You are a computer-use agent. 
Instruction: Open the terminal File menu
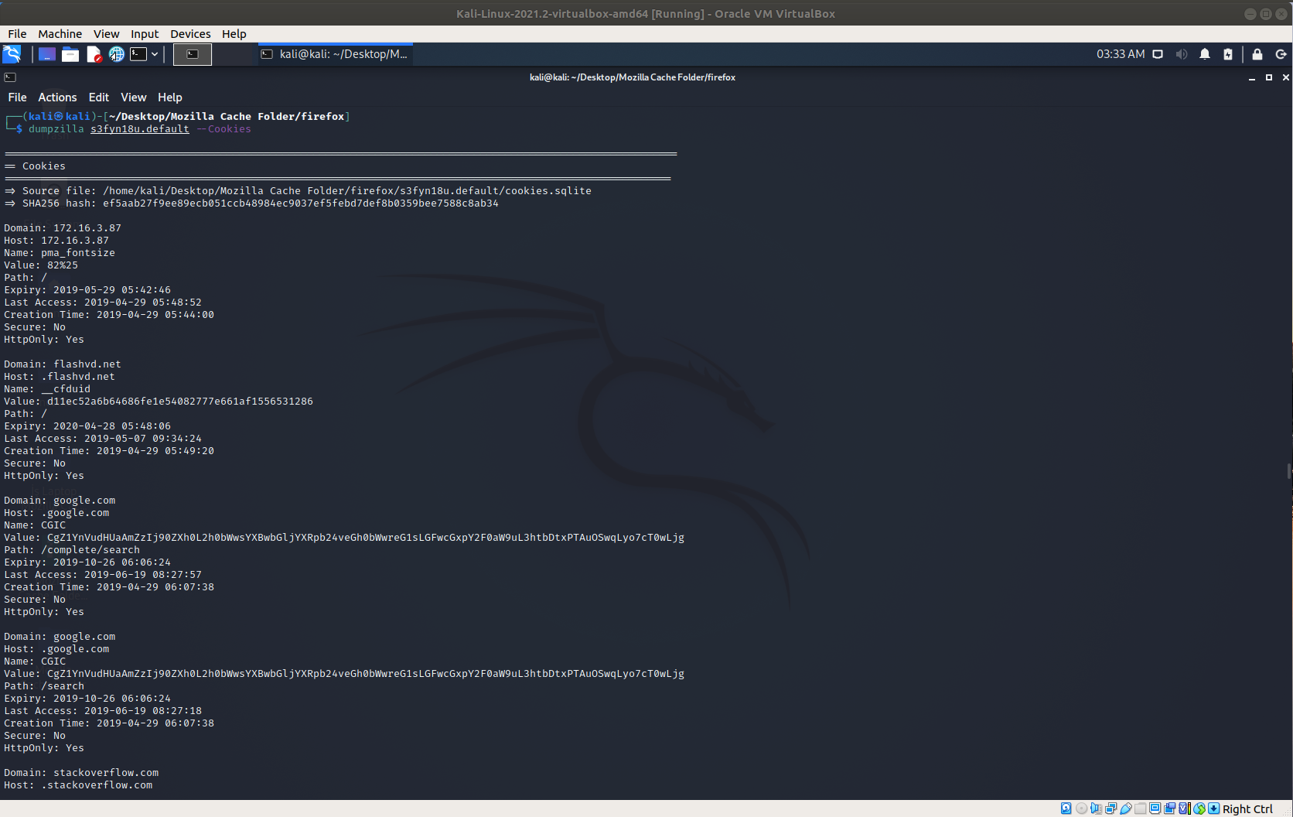(17, 97)
